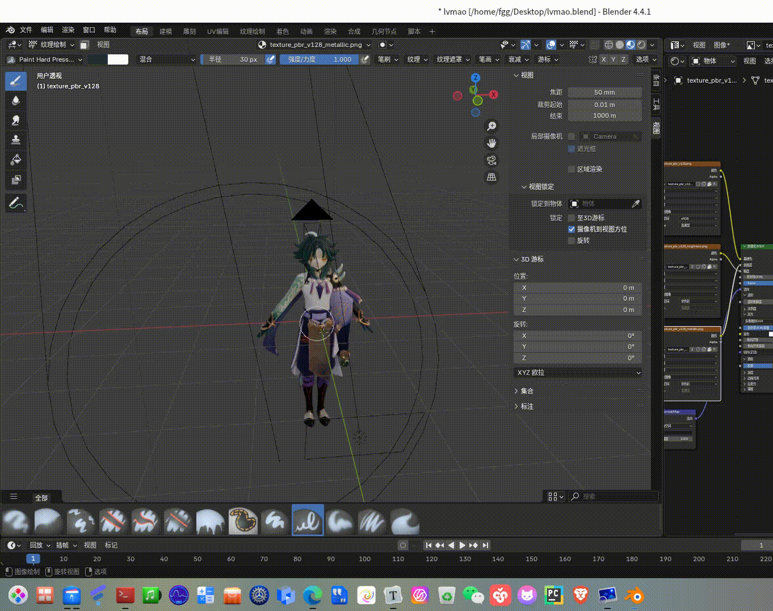The width and height of the screenshot is (773, 611).
Task: Jump to last frame in timeline
Action: click(485, 545)
